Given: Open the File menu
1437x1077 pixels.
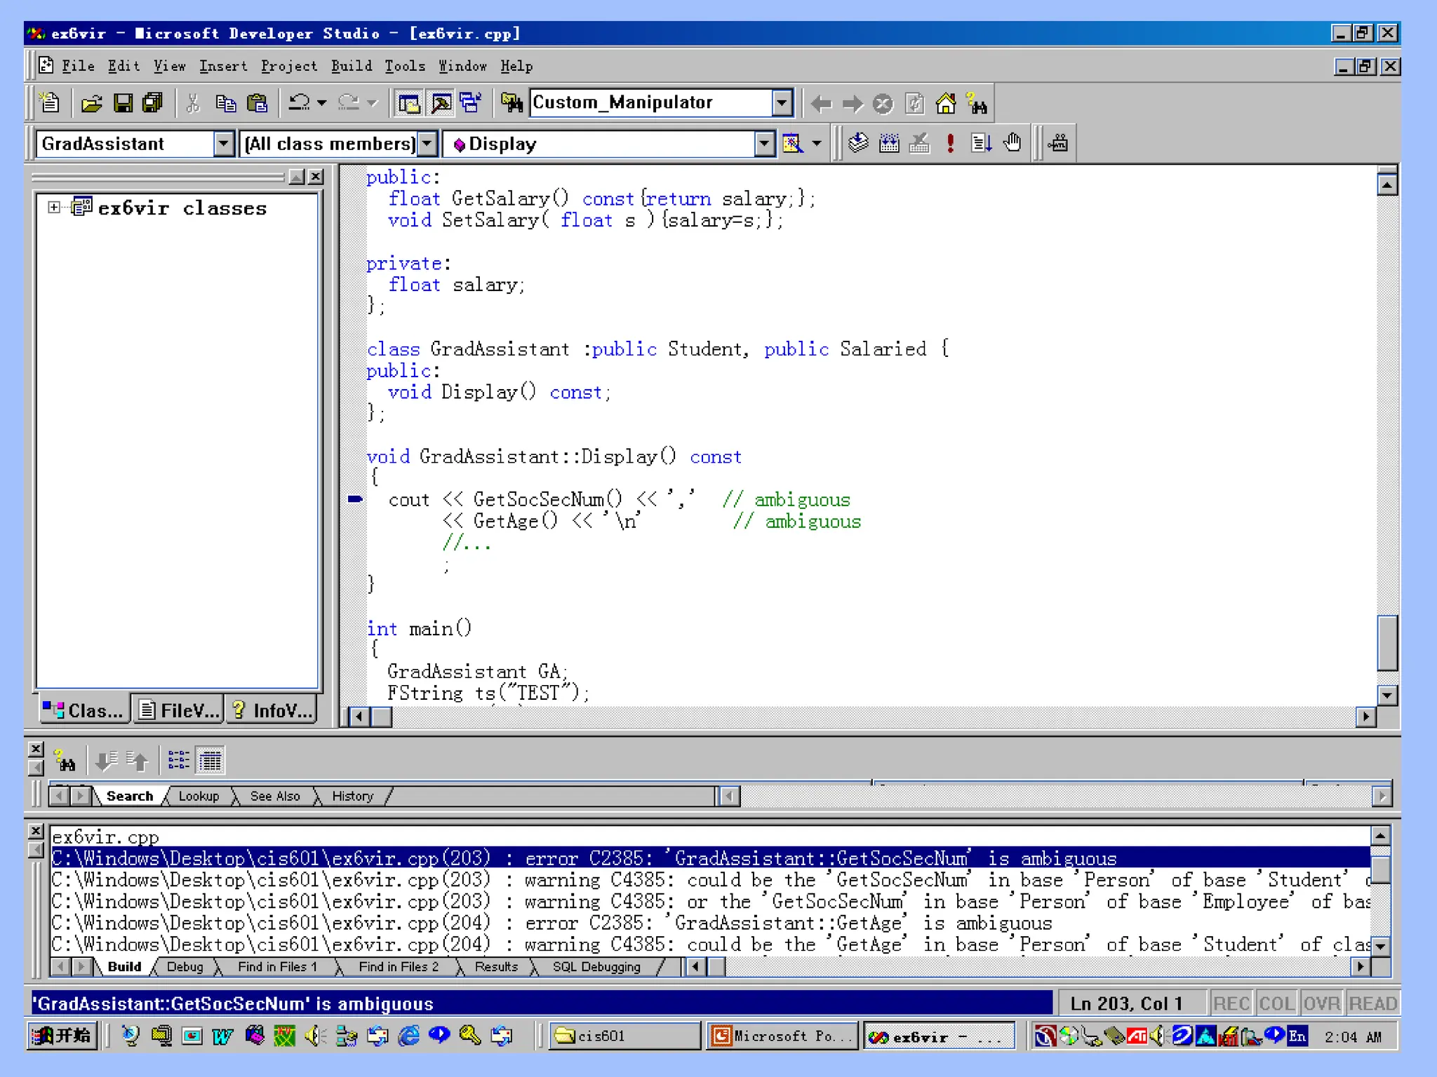Looking at the screenshot, I should [78, 66].
